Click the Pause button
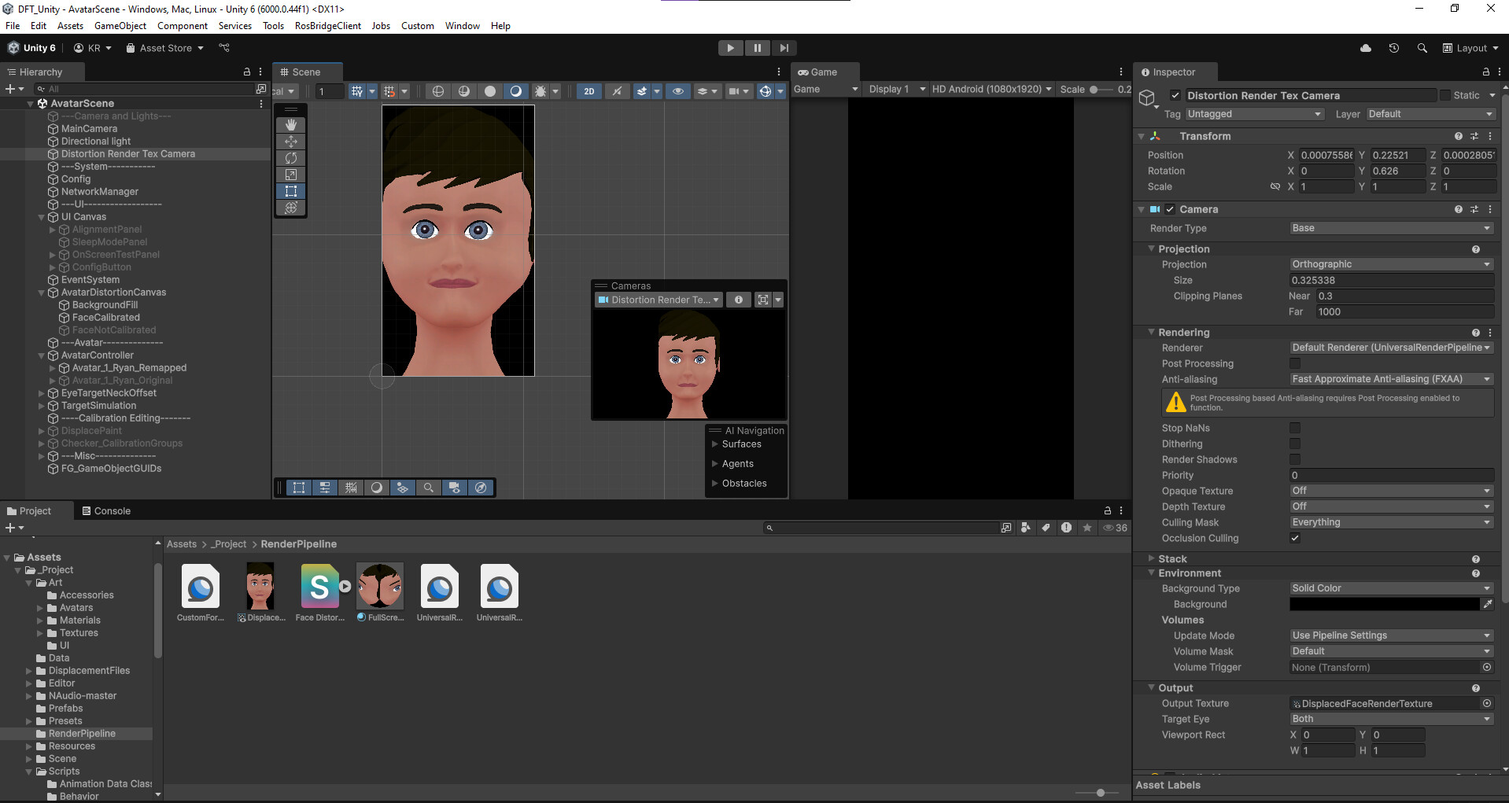The height and width of the screenshot is (803, 1509). pos(757,48)
